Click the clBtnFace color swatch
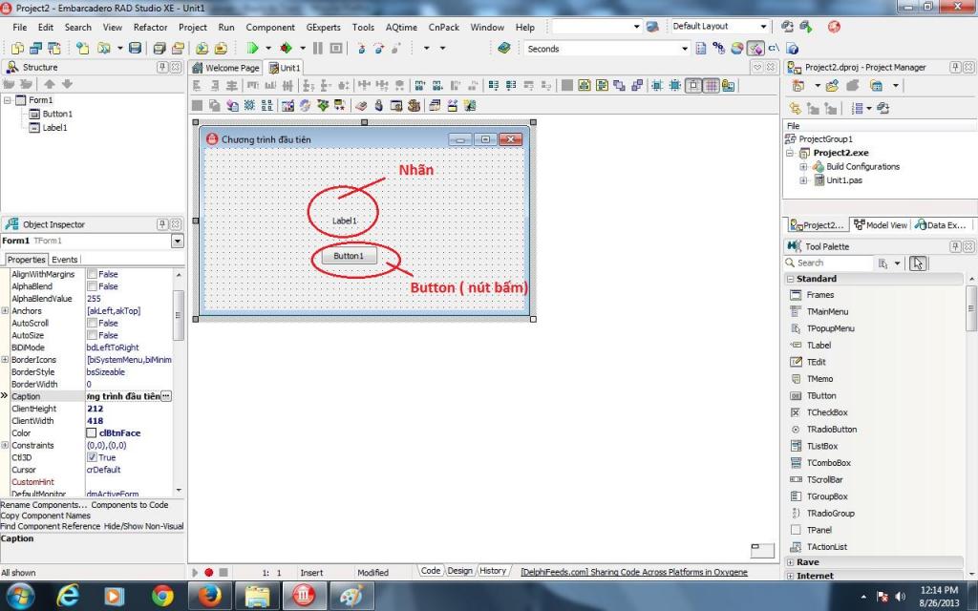This screenshot has height=611, width=978. click(x=92, y=432)
